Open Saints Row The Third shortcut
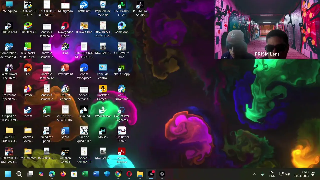The width and height of the screenshot is (320, 180). [x=9, y=72]
